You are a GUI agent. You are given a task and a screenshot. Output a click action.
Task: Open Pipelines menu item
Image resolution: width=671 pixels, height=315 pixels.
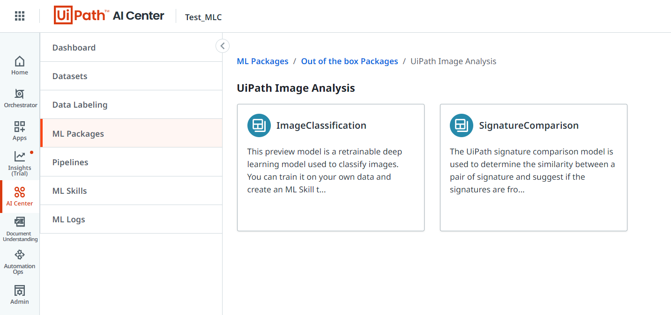pyautogui.click(x=70, y=162)
